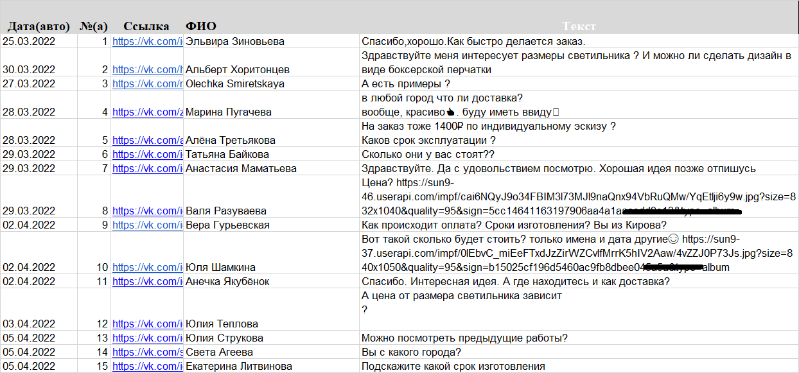Select the cell with name Вера Гурьевская

pos(271,225)
